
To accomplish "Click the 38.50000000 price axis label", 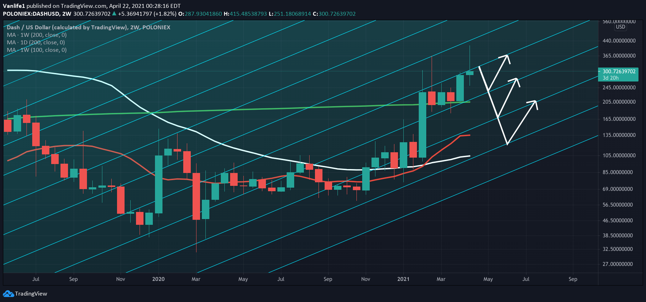I will (x=618, y=236).
